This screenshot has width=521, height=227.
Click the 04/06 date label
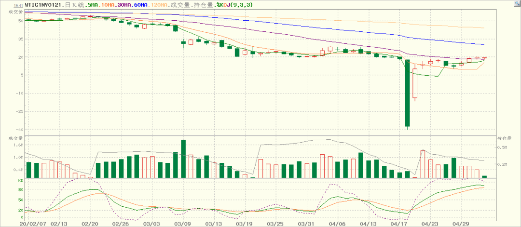pos(338,224)
